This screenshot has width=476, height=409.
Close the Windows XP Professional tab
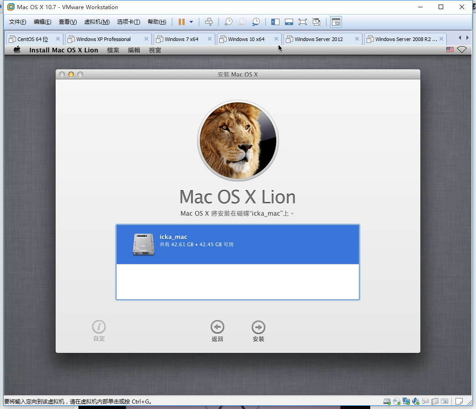point(146,39)
